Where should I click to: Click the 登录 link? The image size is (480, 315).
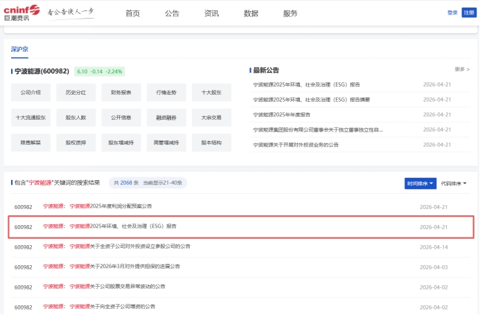click(x=452, y=12)
